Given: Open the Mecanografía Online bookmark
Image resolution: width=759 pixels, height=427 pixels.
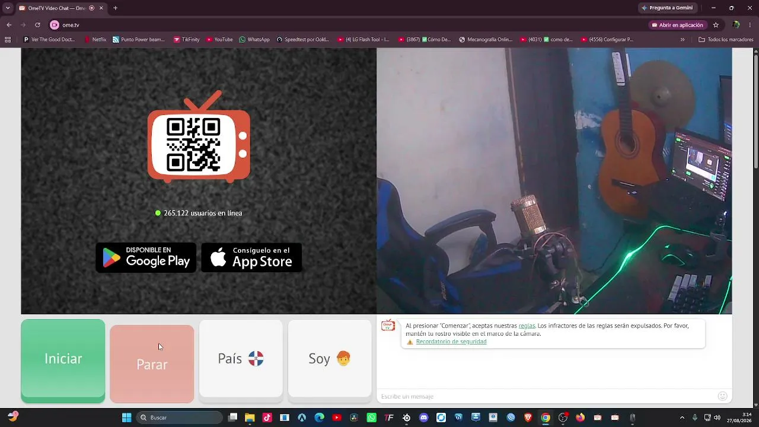Looking at the screenshot, I should coord(486,40).
